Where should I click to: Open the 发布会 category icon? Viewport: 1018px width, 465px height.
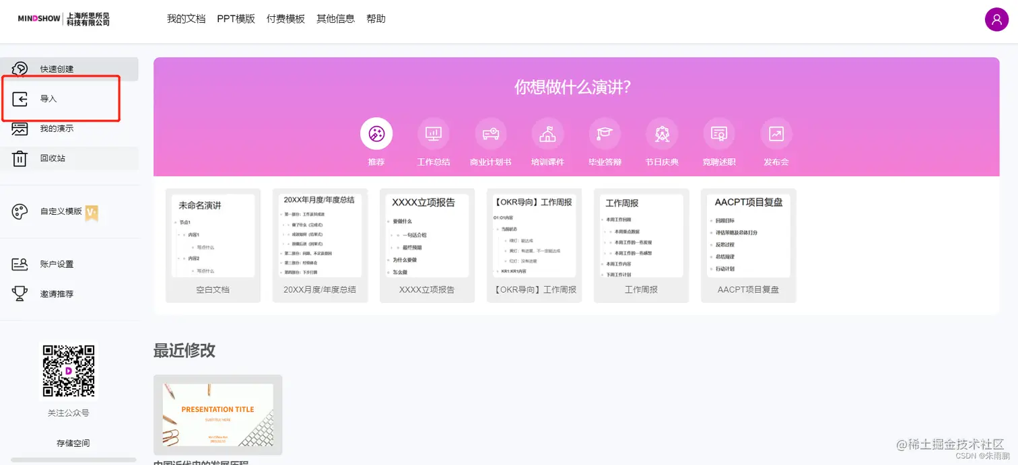coord(776,133)
